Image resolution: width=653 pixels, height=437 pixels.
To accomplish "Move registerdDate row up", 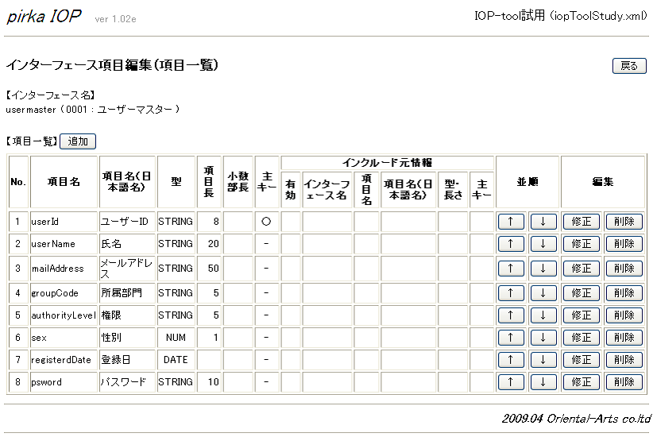I will click(x=511, y=360).
